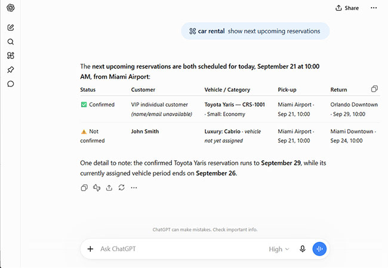Click the user message bubble text
388x268 pixels.
pos(274,31)
